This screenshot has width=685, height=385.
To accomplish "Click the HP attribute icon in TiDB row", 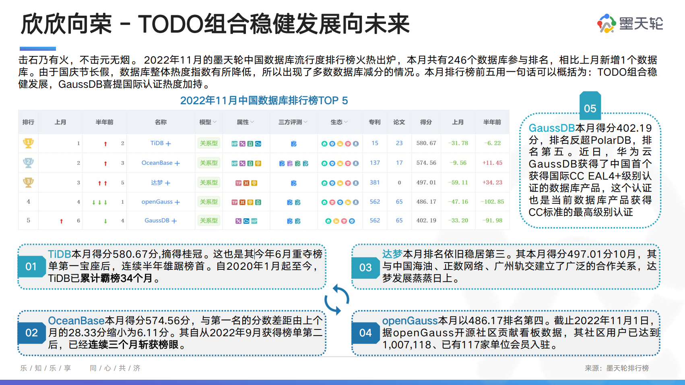I will pyautogui.click(x=235, y=144).
